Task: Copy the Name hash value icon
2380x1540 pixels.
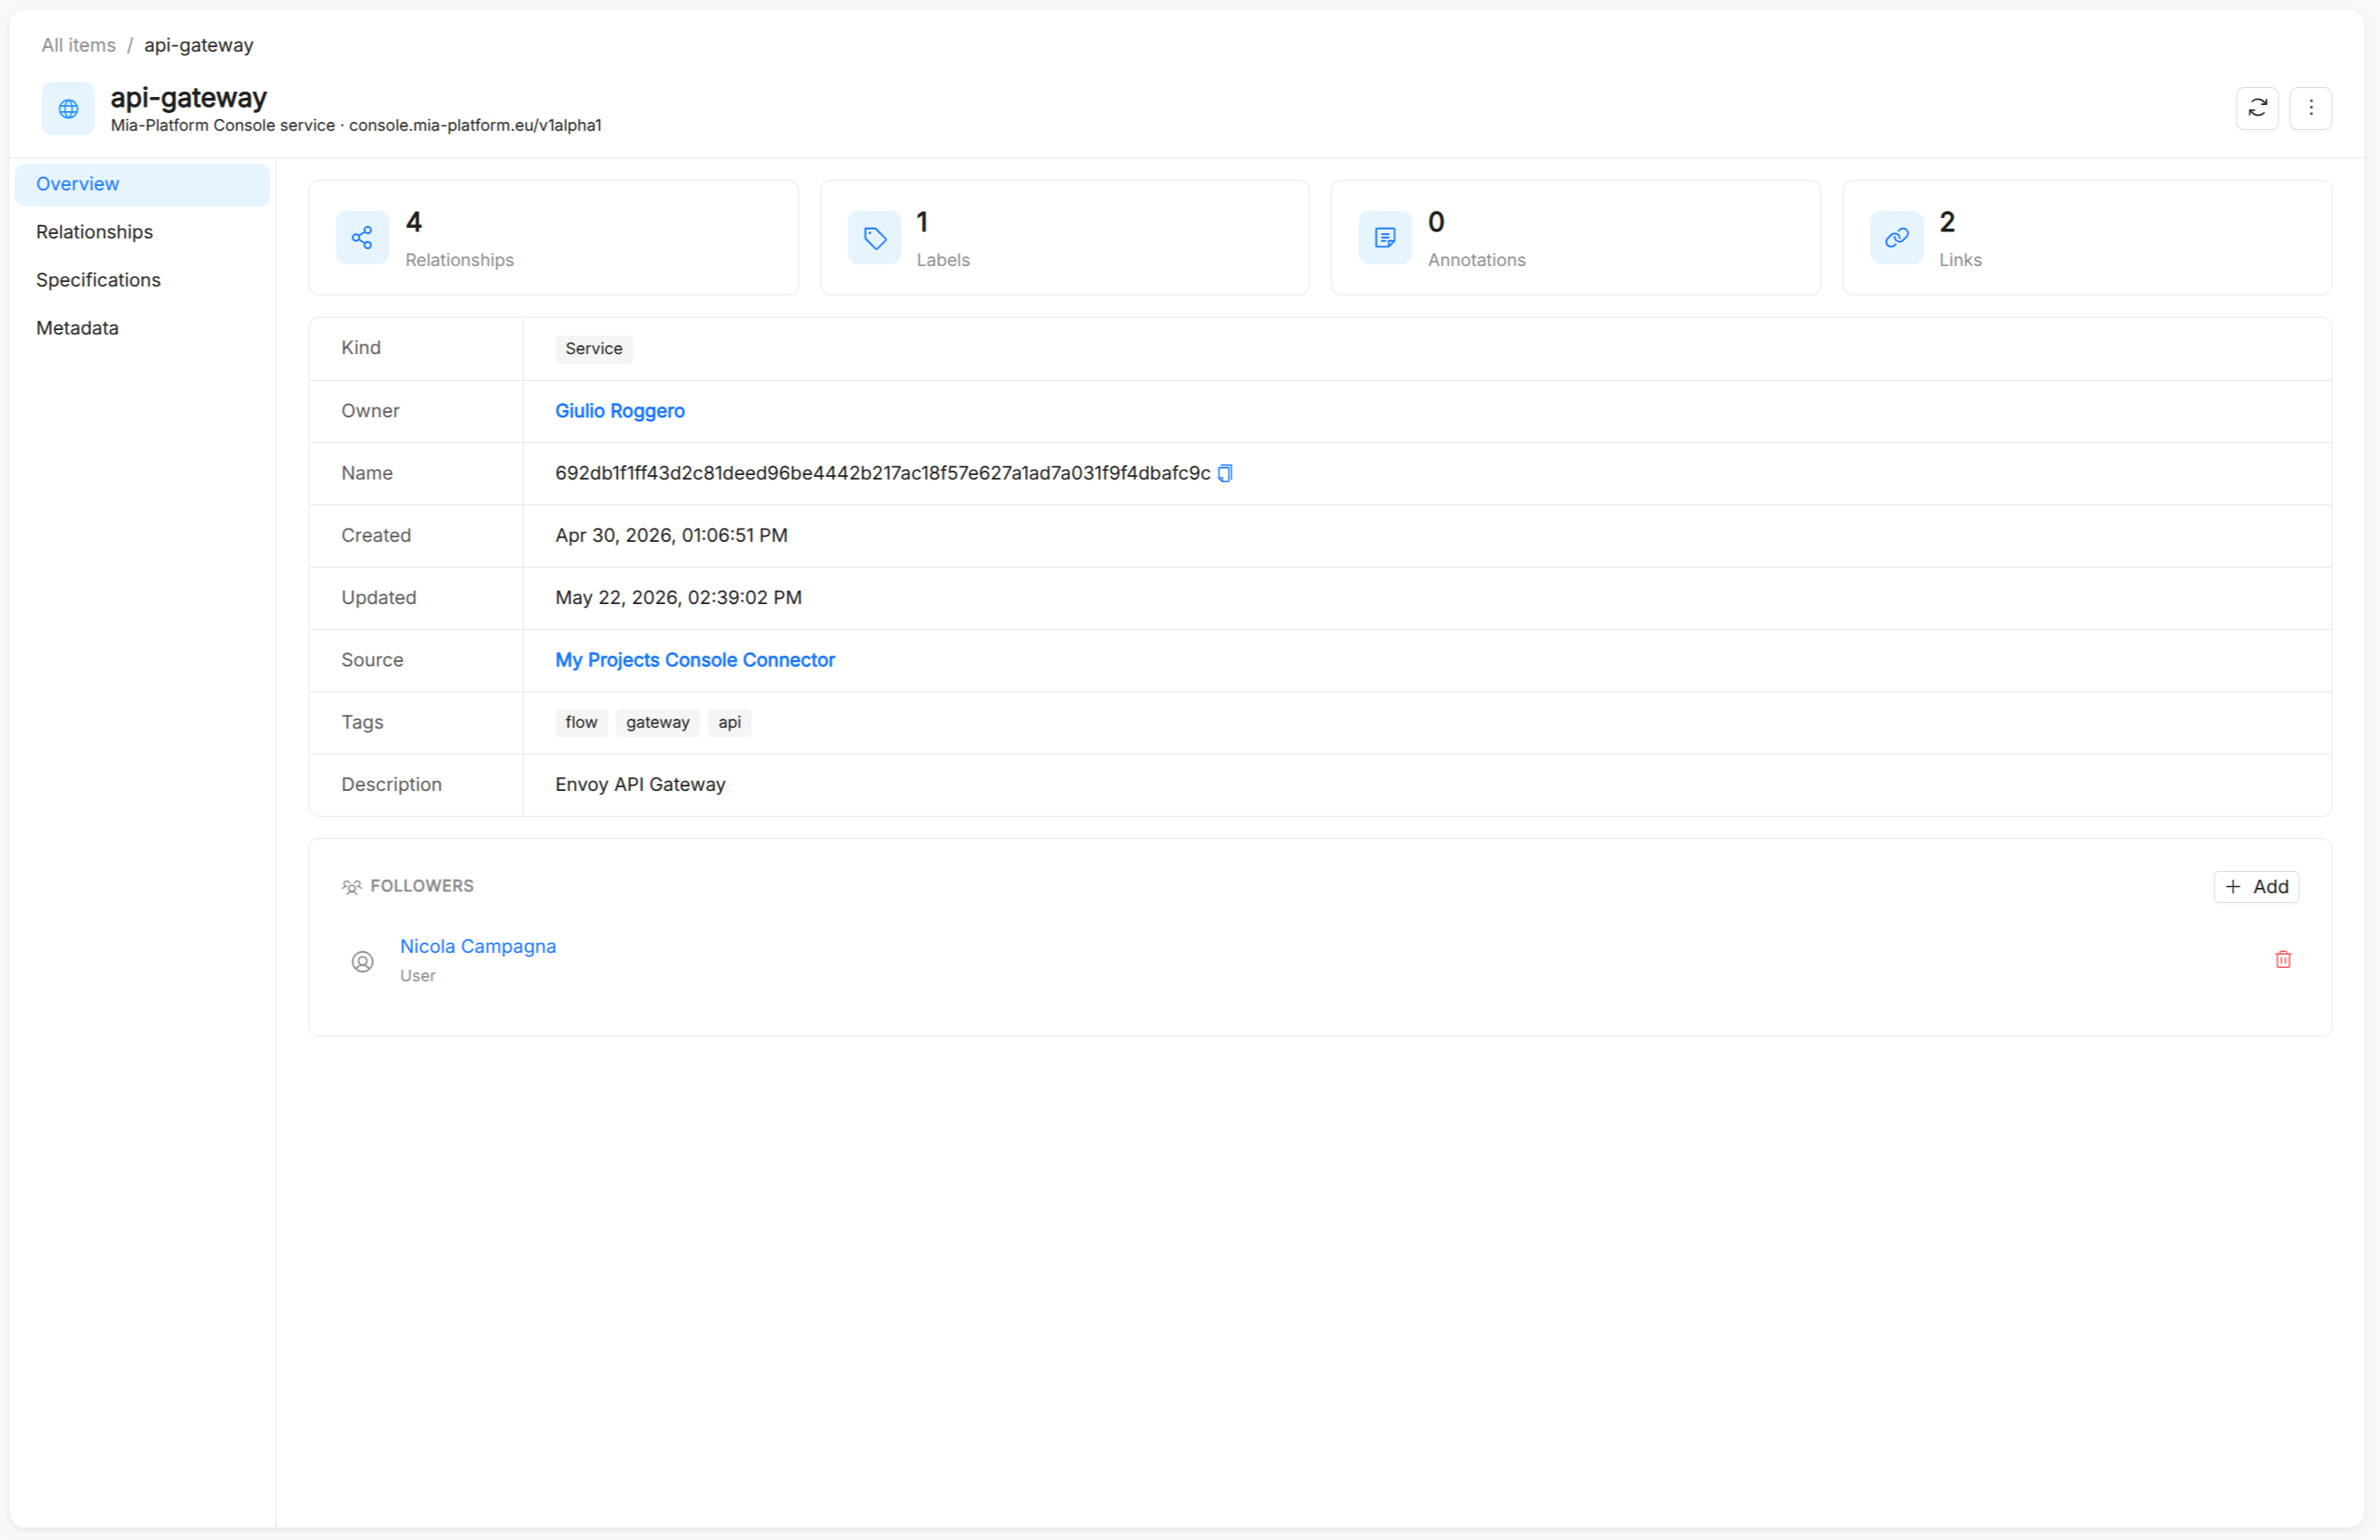Action: click(1225, 473)
